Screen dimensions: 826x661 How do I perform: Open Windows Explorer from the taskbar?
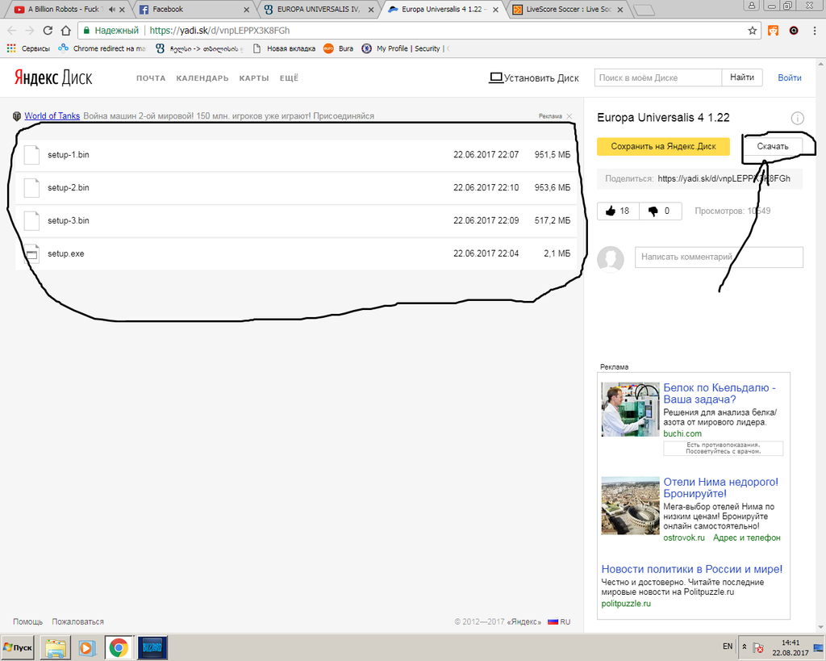coord(56,647)
